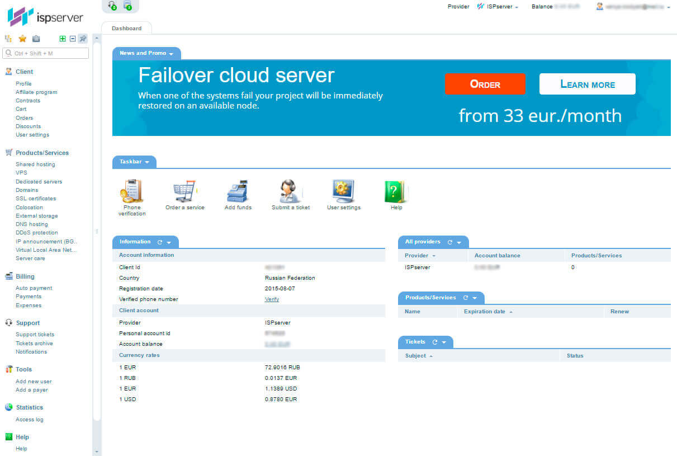Open Profile in the Client menu
The image size is (677, 456).
[23, 84]
